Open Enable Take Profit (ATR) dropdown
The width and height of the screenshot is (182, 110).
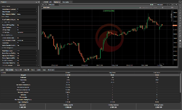(27, 63)
